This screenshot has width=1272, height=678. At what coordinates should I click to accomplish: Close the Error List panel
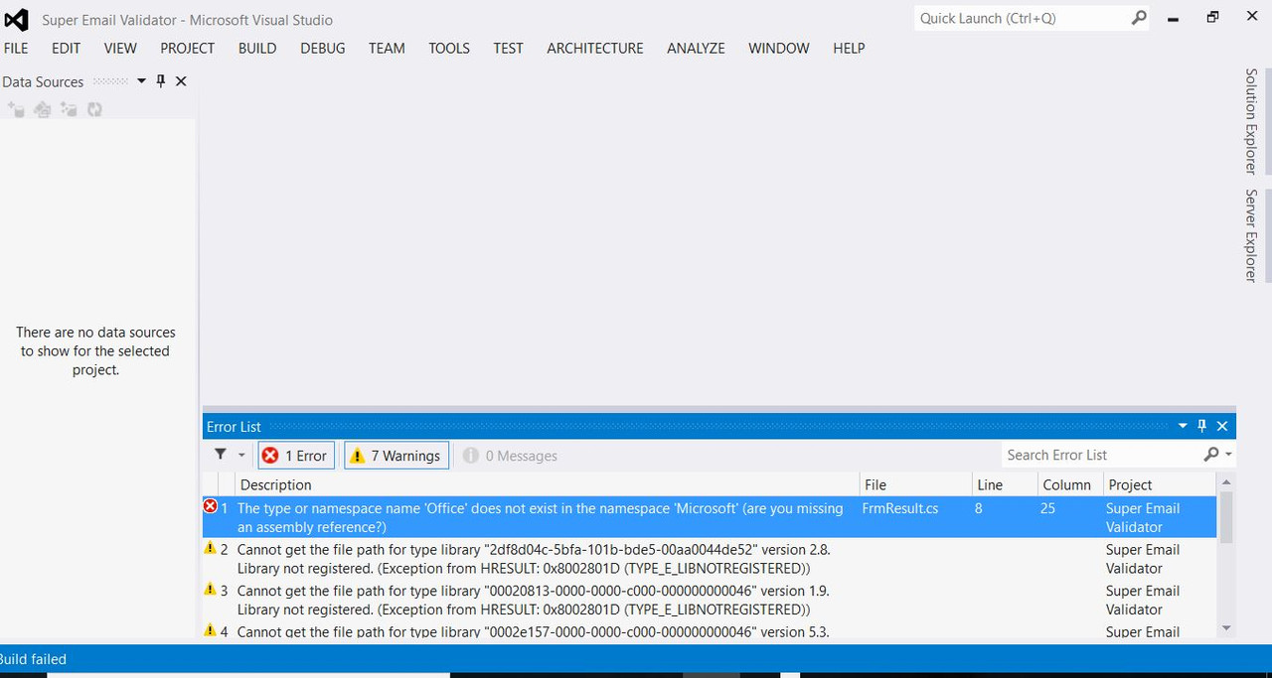[x=1222, y=426]
